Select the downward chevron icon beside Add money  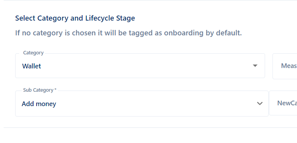[260, 103]
